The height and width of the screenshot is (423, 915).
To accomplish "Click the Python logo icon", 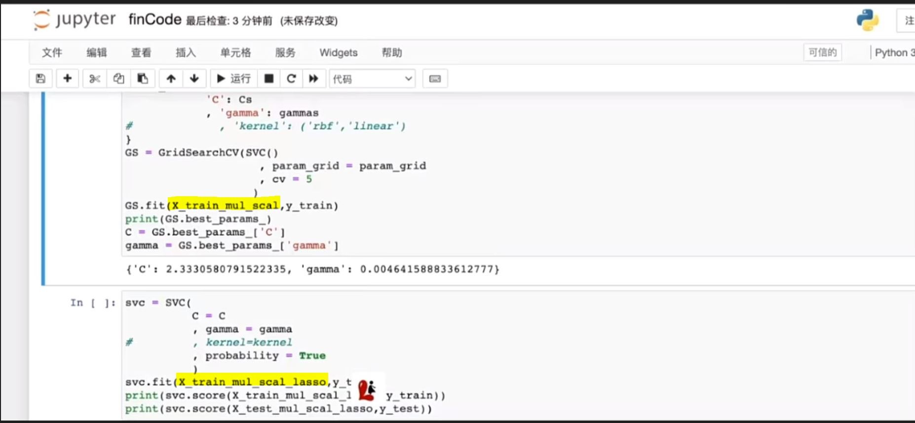I will coord(867,20).
